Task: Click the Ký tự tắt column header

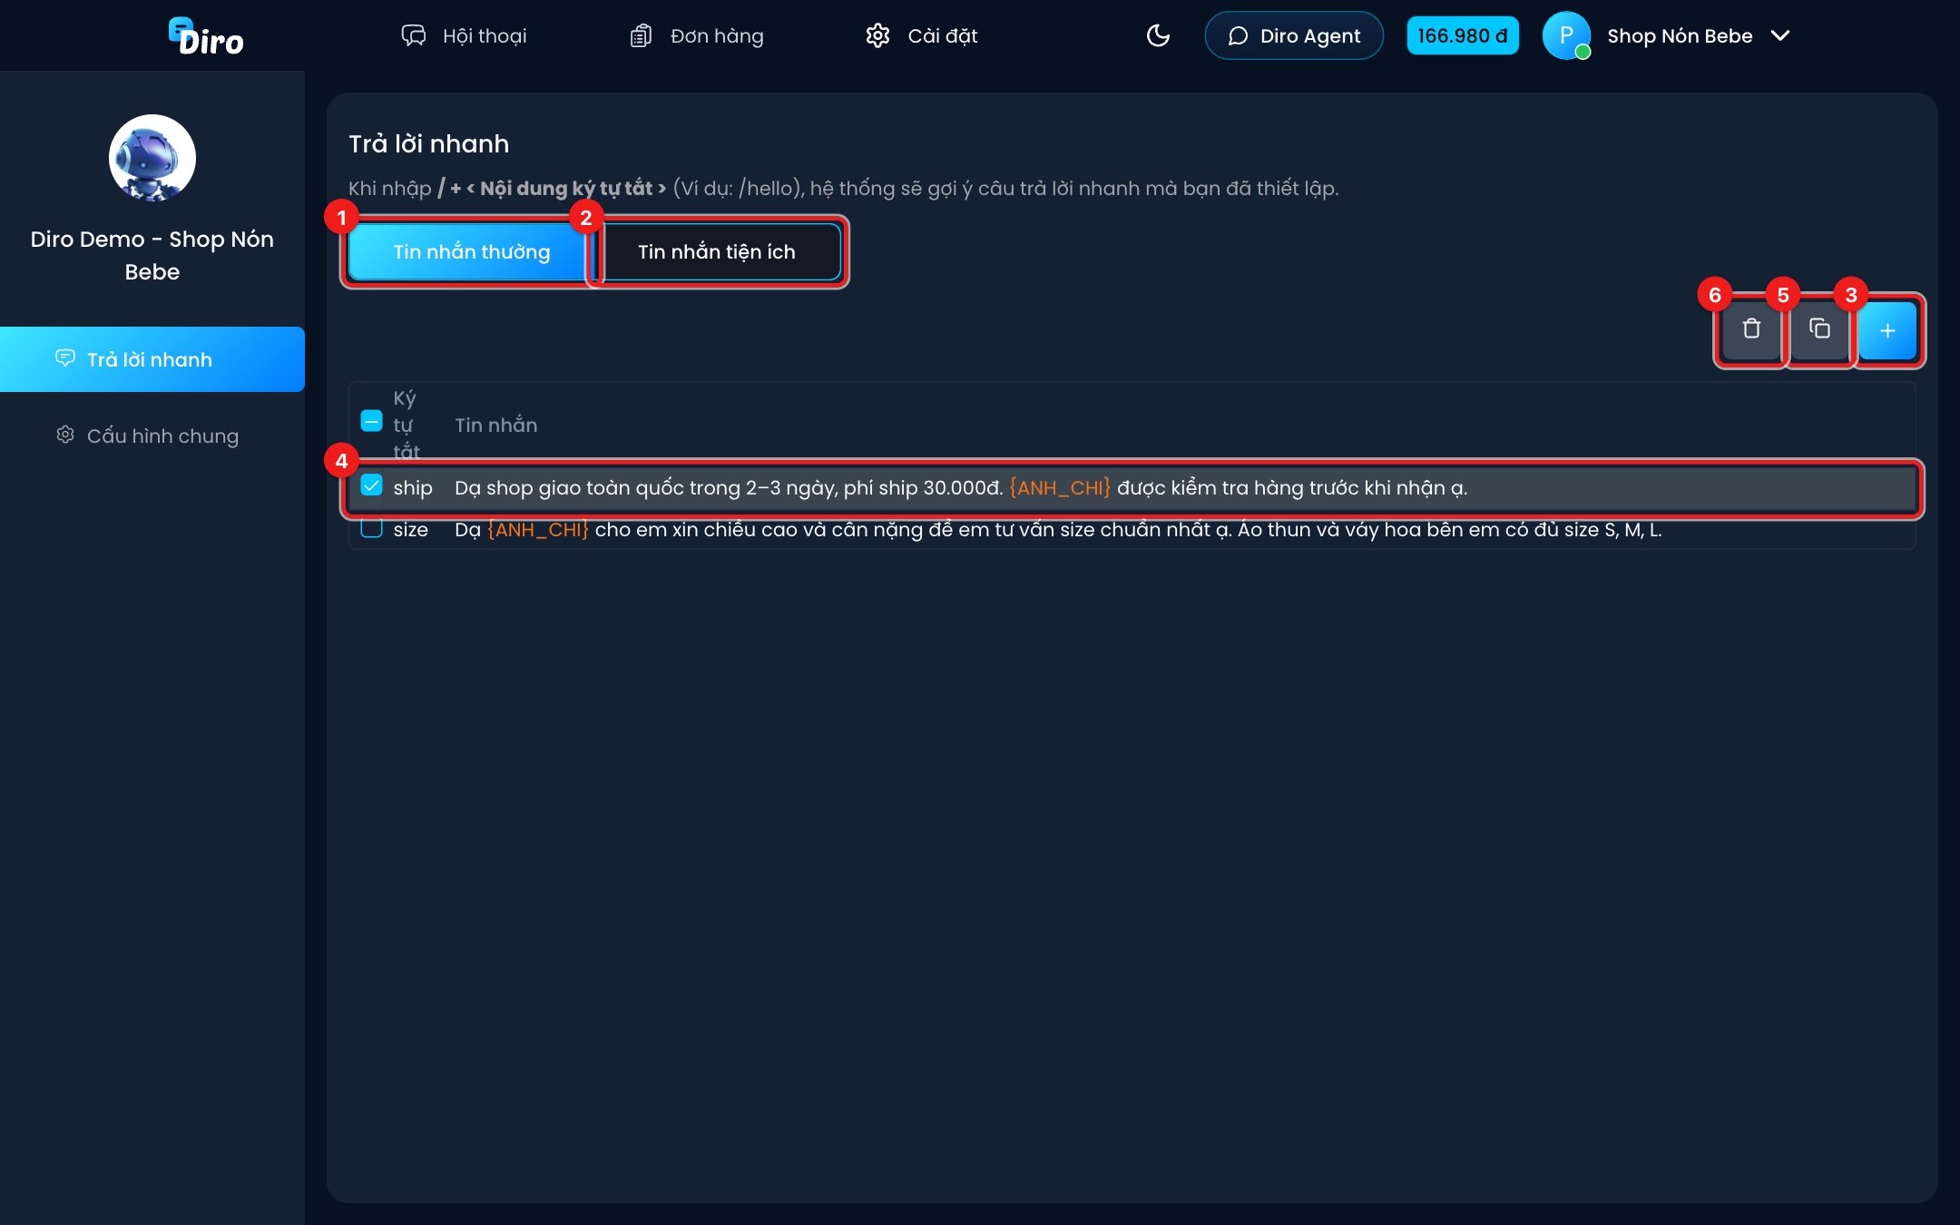Action: (406, 425)
